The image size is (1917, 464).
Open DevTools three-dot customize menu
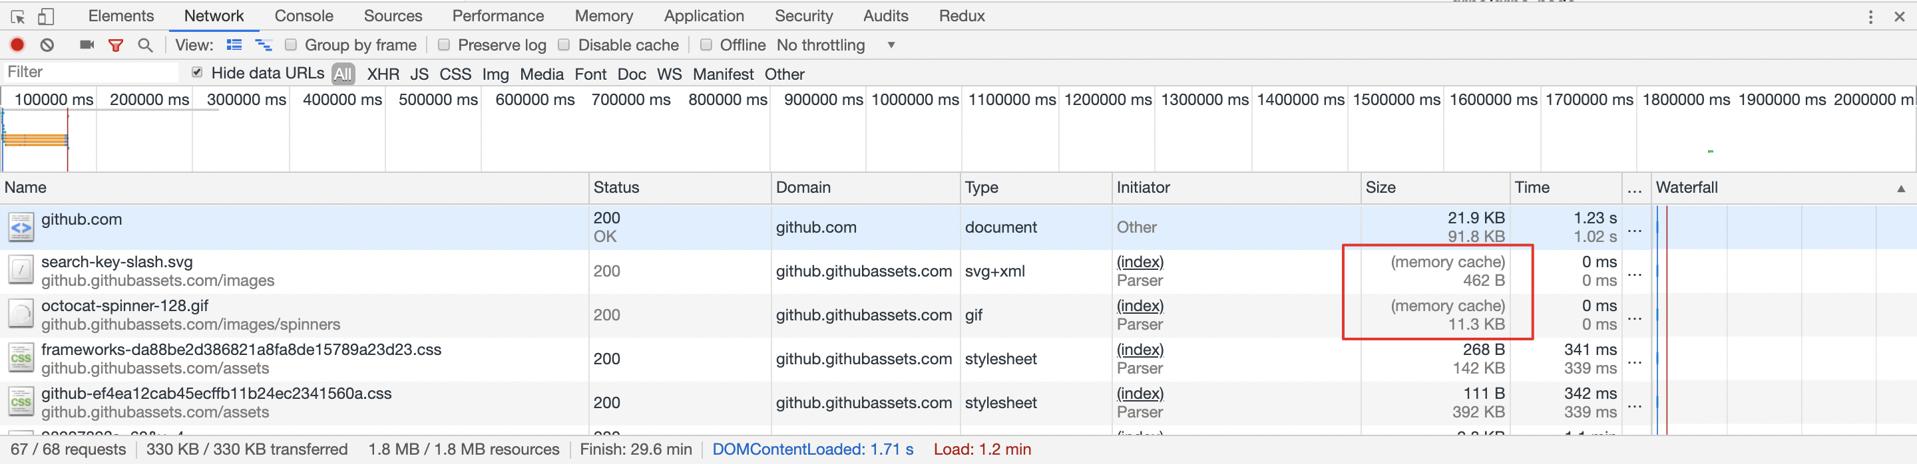(1870, 17)
